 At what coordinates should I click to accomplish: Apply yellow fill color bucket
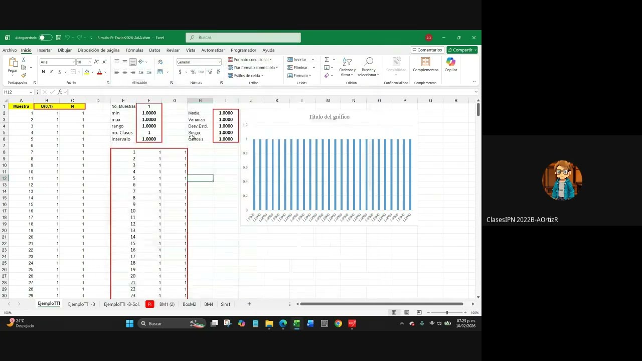click(x=86, y=72)
